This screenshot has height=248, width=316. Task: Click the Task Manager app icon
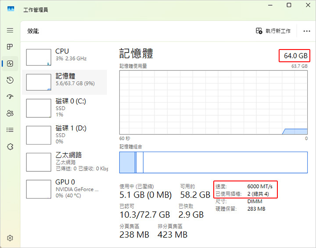[11, 9]
